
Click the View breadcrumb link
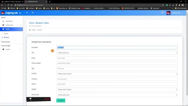(34, 30)
